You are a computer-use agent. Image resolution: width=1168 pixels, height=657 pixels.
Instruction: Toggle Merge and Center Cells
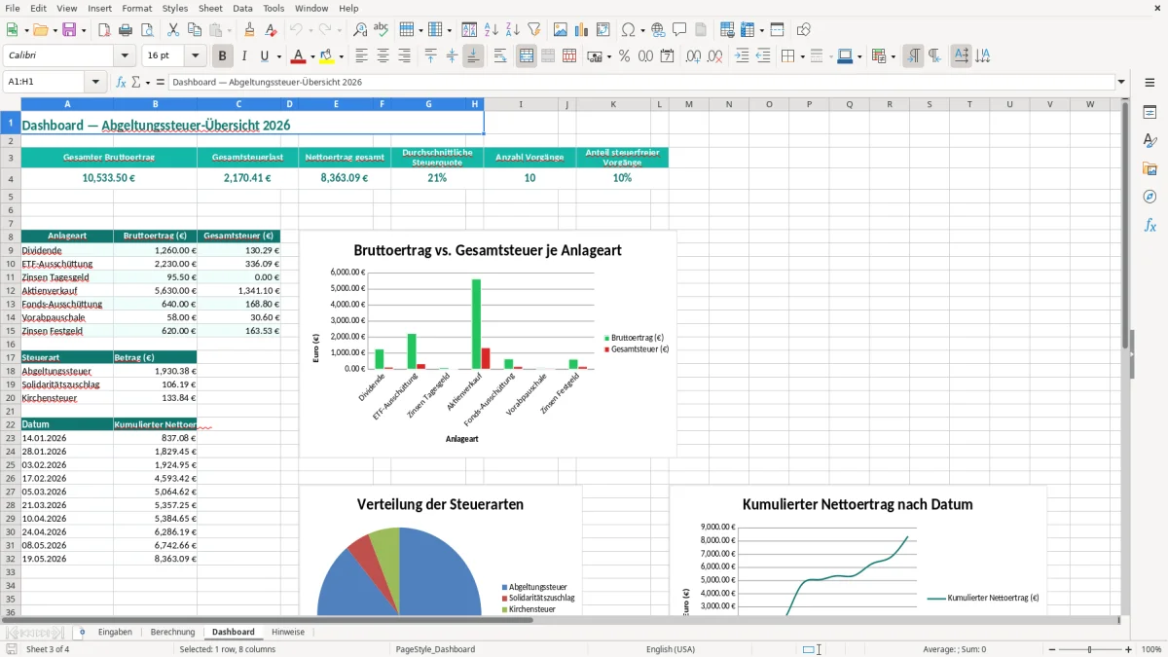pos(527,56)
